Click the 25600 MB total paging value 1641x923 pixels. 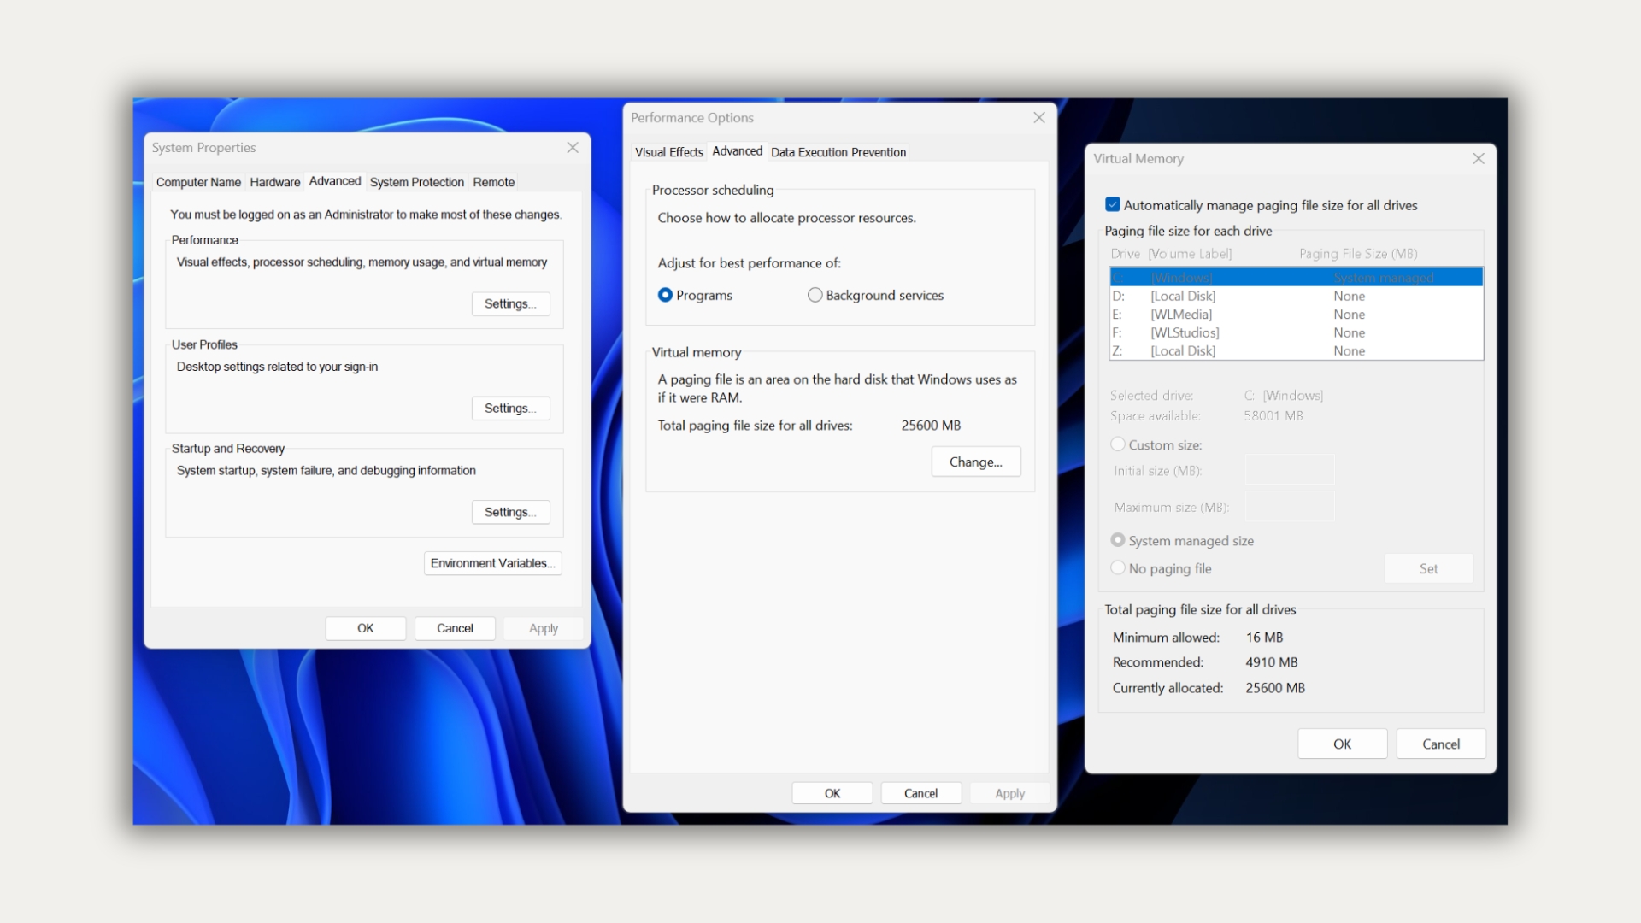tap(931, 426)
